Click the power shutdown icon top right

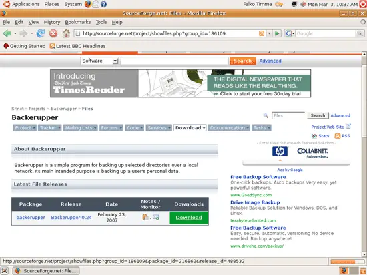(x=363, y=4)
